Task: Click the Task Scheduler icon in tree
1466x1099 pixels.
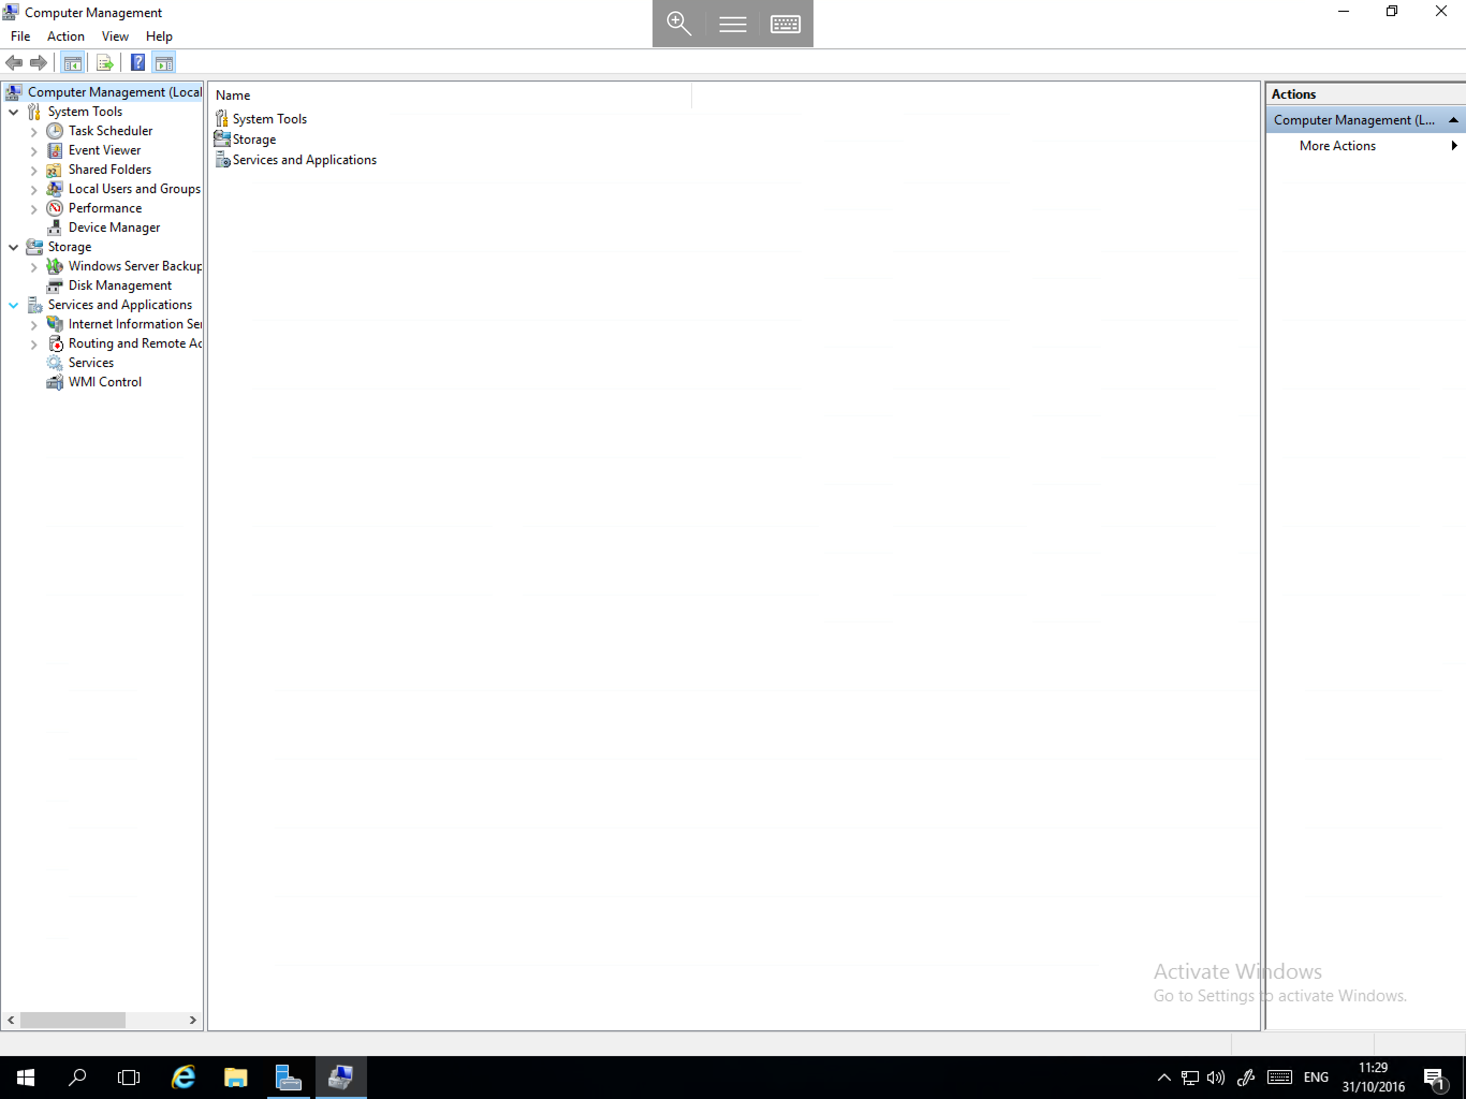Action: click(x=54, y=129)
